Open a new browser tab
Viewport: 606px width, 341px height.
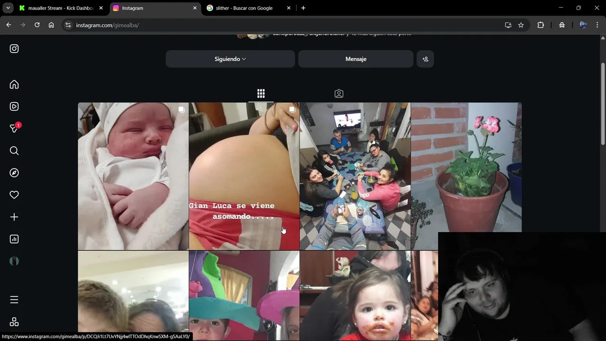point(303,8)
